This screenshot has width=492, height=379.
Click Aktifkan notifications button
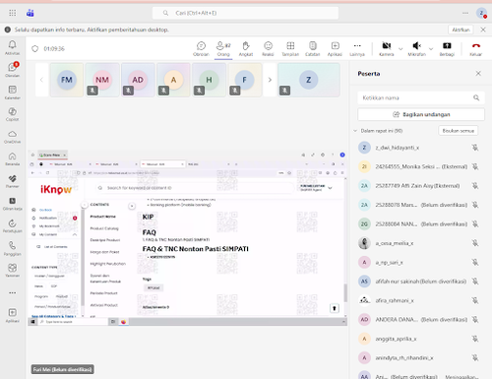[461, 30]
